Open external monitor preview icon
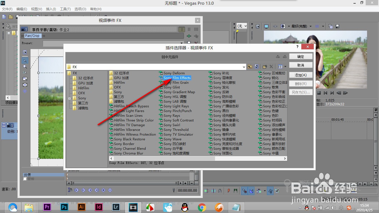Viewport: 379px width, 213px height. click(x=266, y=26)
